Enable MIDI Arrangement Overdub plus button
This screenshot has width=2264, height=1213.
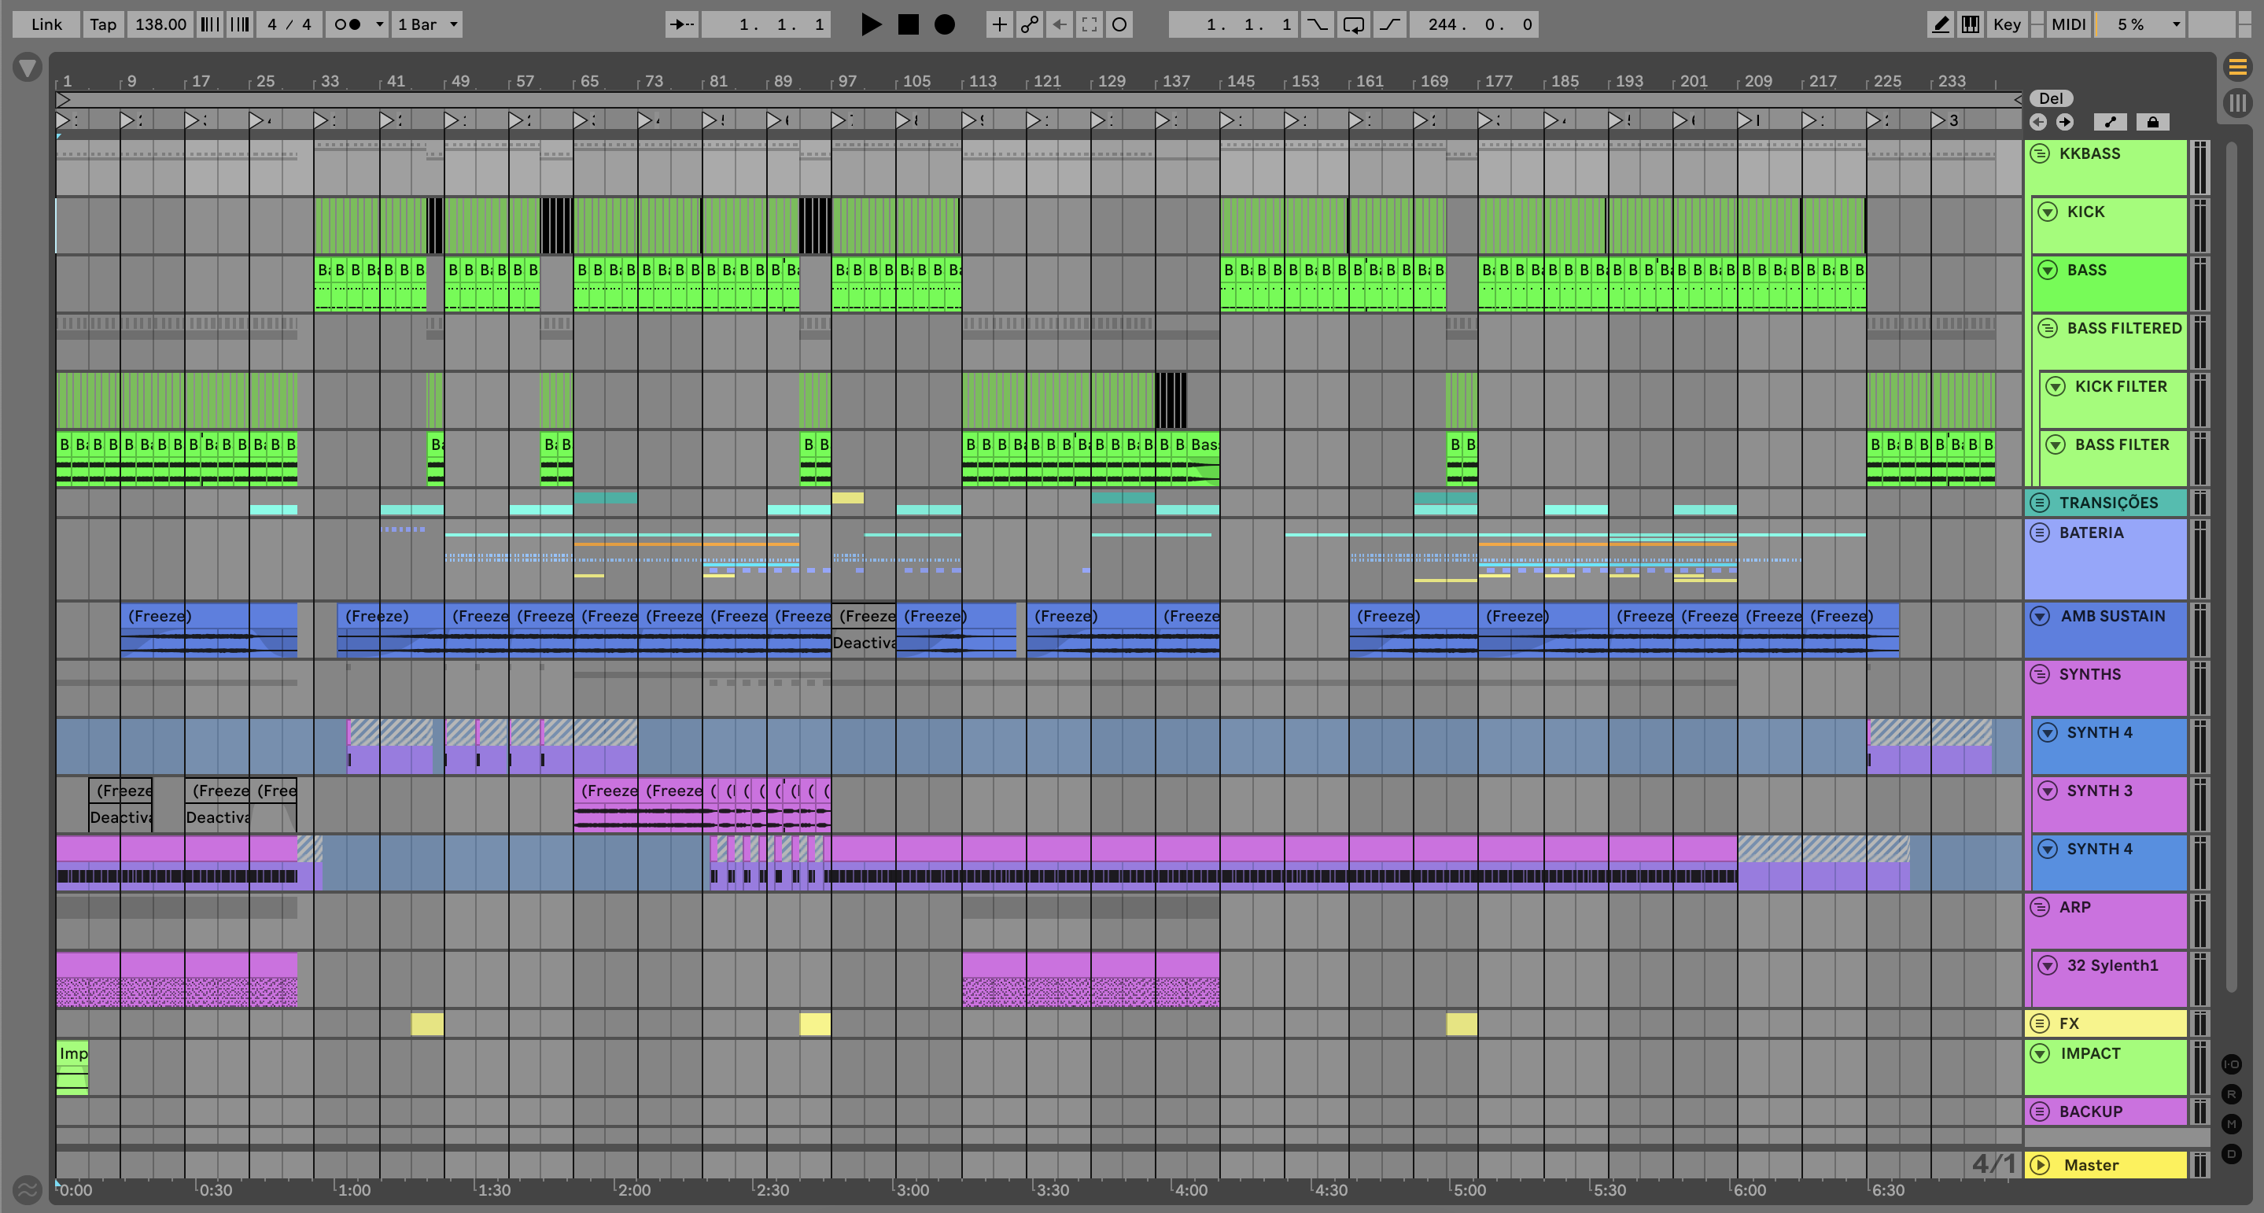point(998,24)
